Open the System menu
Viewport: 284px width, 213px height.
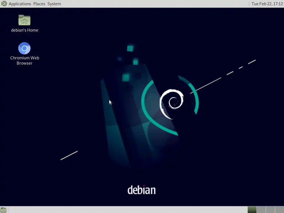click(x=54, y=4)
